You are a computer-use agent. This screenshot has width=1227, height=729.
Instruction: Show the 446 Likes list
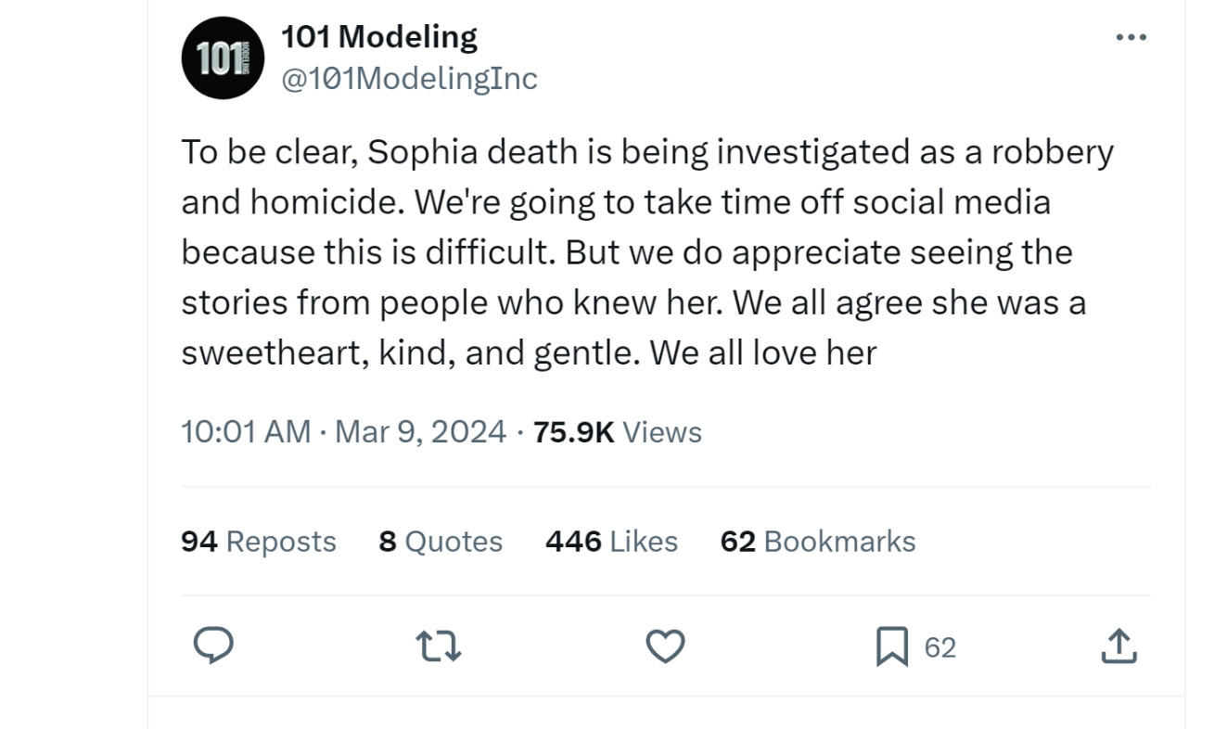(x=611, y=541)
